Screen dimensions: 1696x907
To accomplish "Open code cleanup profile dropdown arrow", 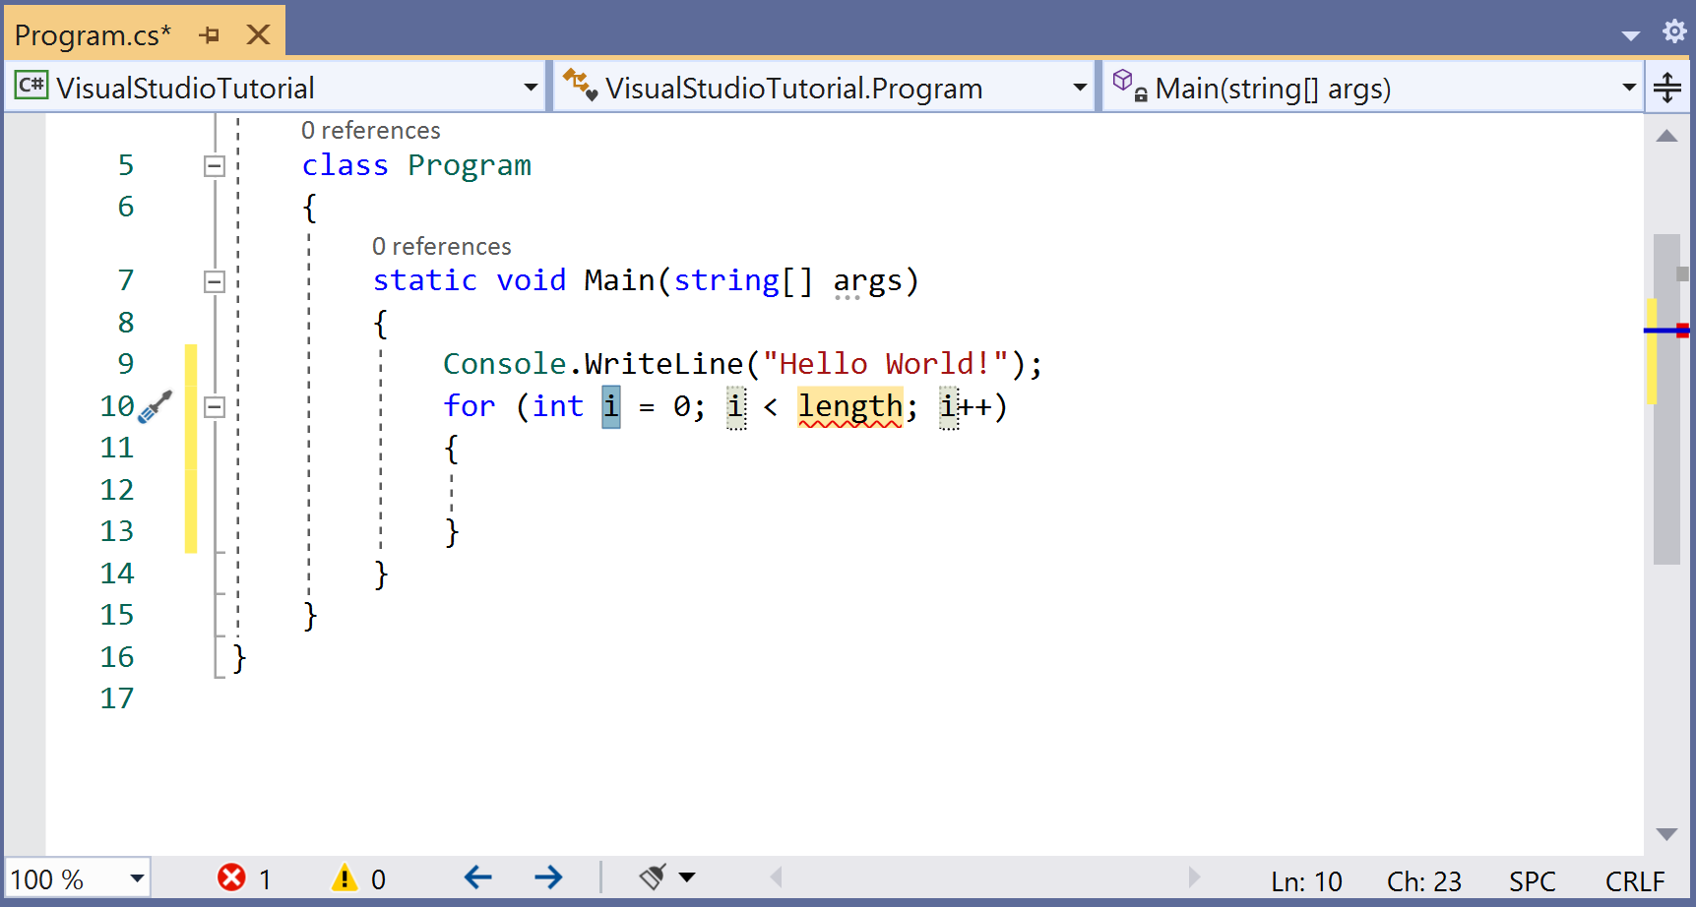I will click(687, 877).
